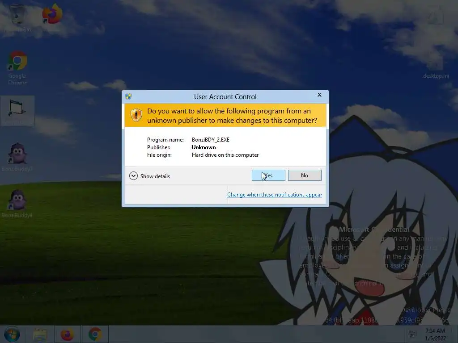The height and width of the screenshot is (343, 458).
Task: Select Hard drive on this computer text
Action: [225, 155]
